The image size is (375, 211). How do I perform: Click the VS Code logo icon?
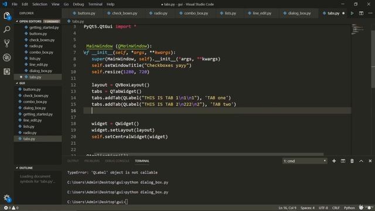(5, 4)
